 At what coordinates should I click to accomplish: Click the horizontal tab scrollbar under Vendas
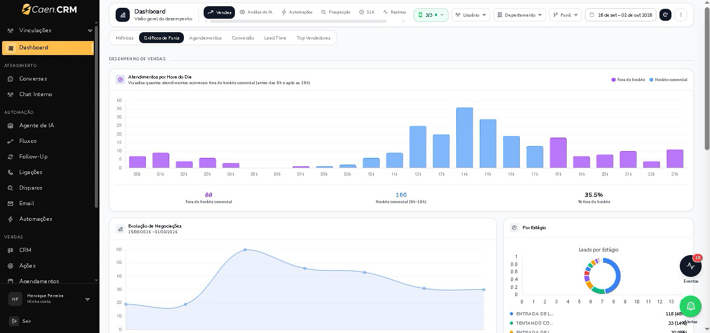pos(298,21)
